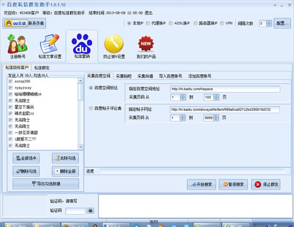Click recipient list scrollbar down arrow
The height and width of the screenshot is (227, 294).
[80, 147]
